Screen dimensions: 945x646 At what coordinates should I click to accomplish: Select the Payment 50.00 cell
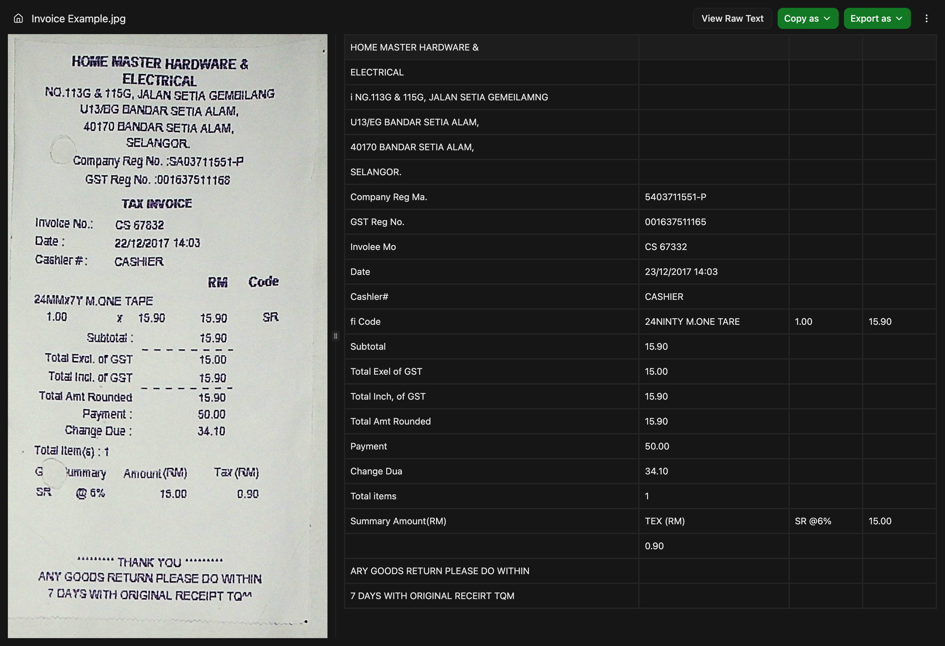click(657, 446)
